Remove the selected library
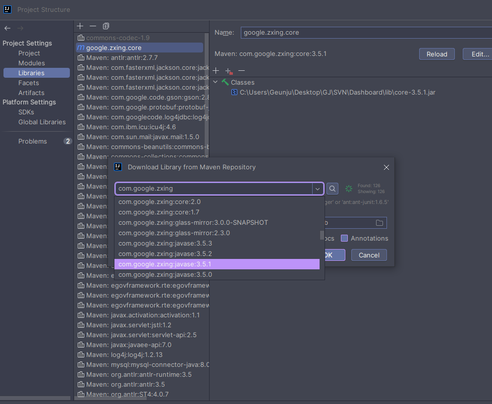 pos(93,26)
